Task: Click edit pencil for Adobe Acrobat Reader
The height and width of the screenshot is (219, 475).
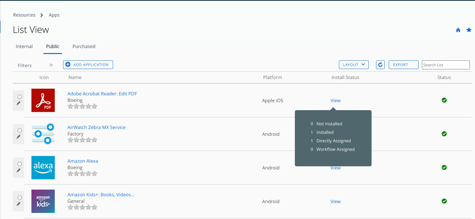Action: (x=19, y=104)
